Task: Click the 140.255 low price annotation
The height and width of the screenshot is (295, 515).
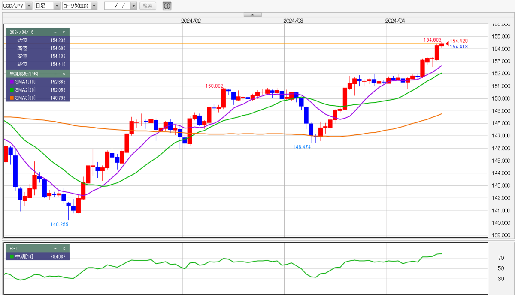Action: (59, 224)
